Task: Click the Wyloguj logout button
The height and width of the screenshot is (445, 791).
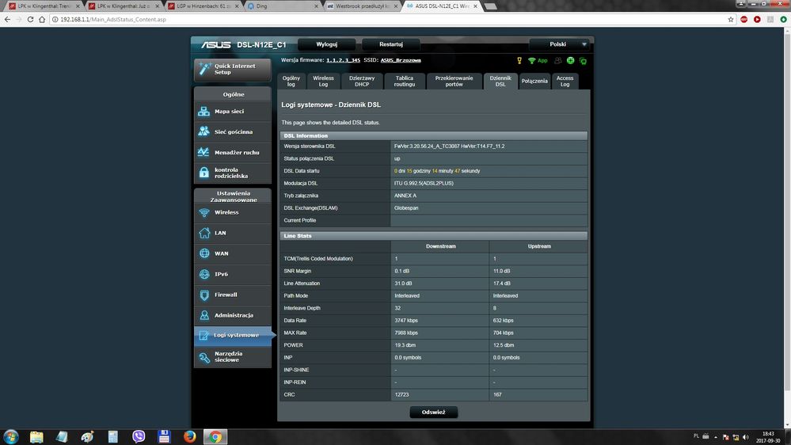Action: pyautogui.click(x=326, y=44)
